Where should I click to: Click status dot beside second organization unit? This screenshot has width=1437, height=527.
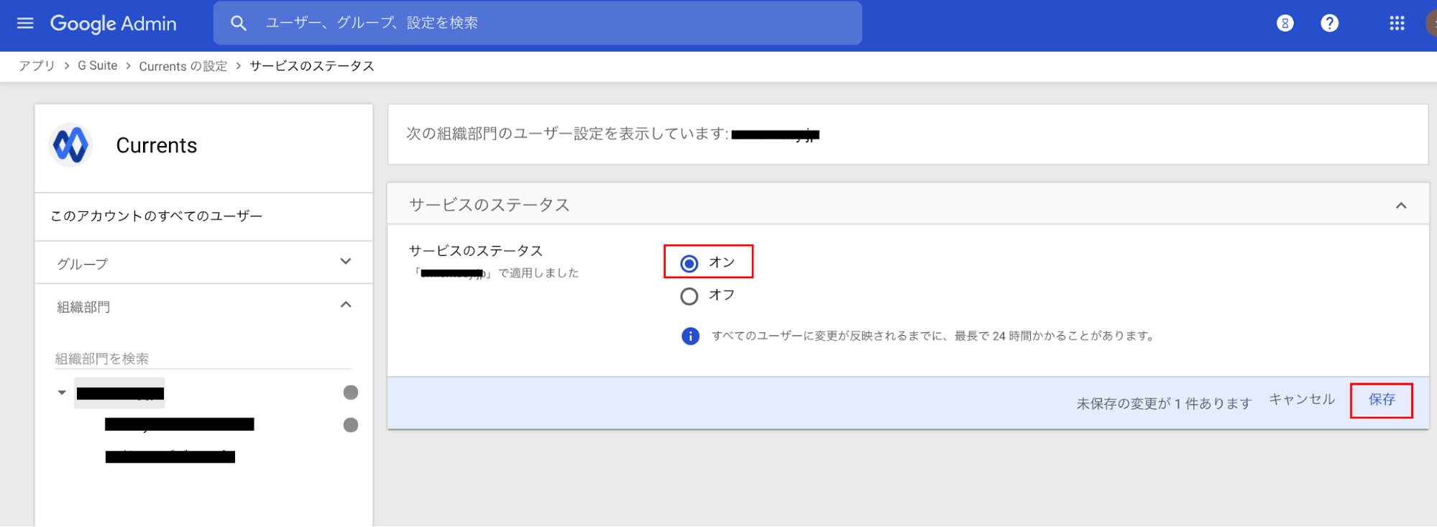tap(351, 425)
